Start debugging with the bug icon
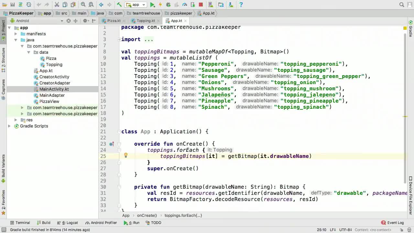The image size is (414, 233). pyautogui.click(x=168, y=5)
